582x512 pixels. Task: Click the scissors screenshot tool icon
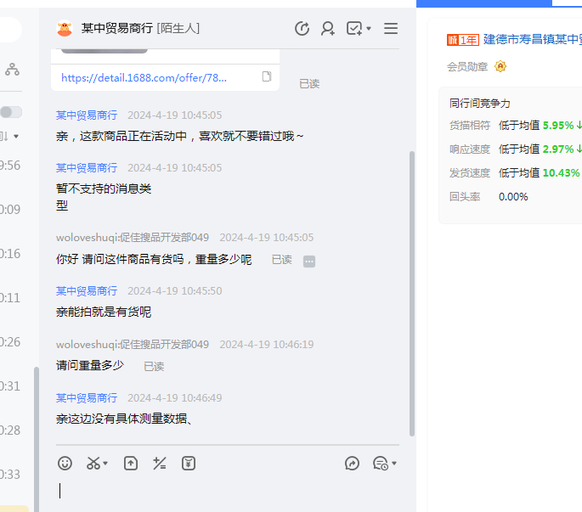coord(93,463)
